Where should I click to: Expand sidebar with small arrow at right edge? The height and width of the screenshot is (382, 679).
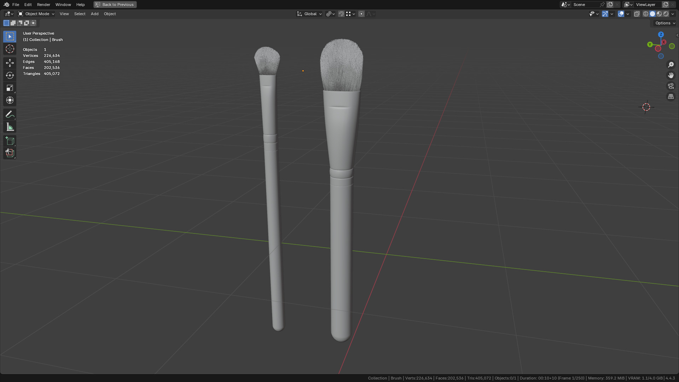point(677,35)
